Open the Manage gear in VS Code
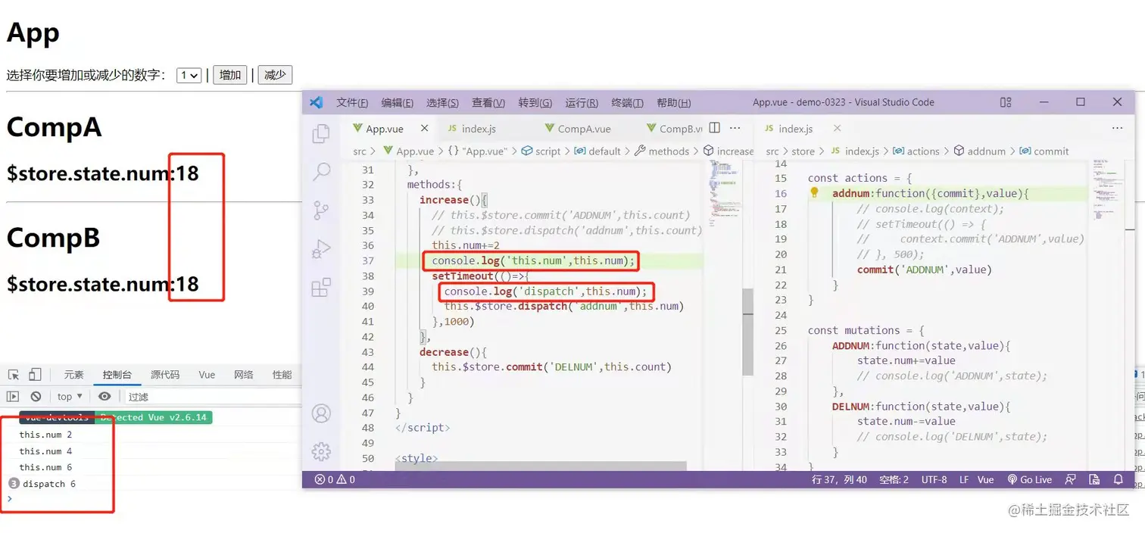1145x533 pixels. (321, 451)
